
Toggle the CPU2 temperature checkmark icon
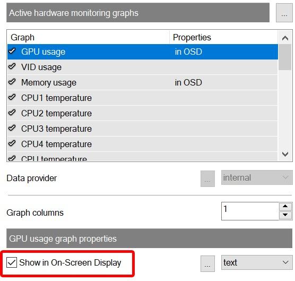(12, 113)
